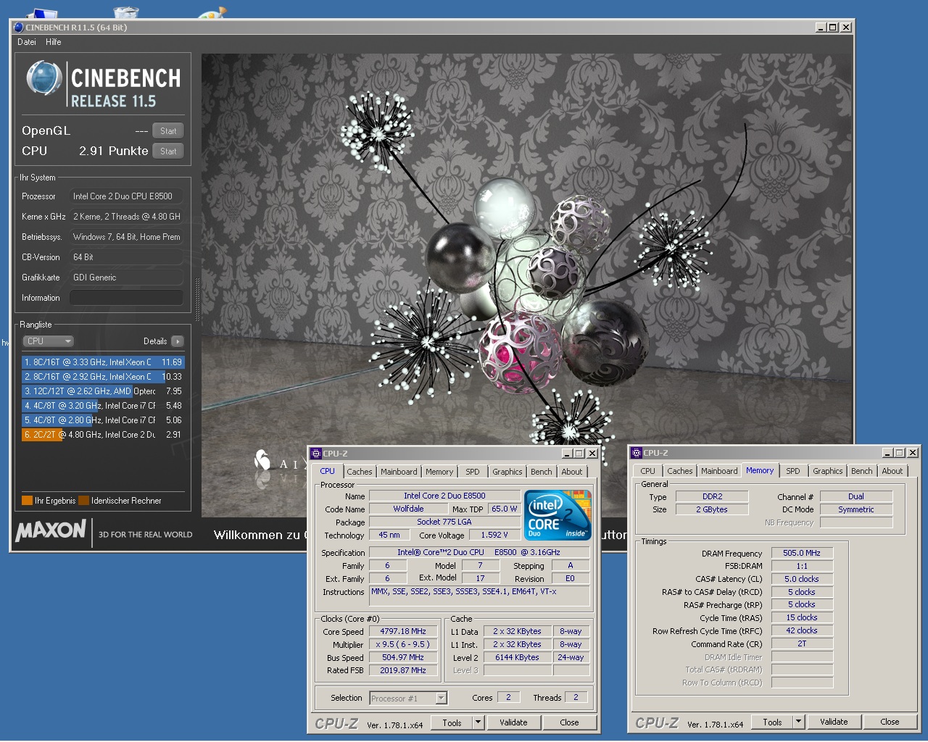Click the Cinebench title bar app icon

click(x=18, y=28)
